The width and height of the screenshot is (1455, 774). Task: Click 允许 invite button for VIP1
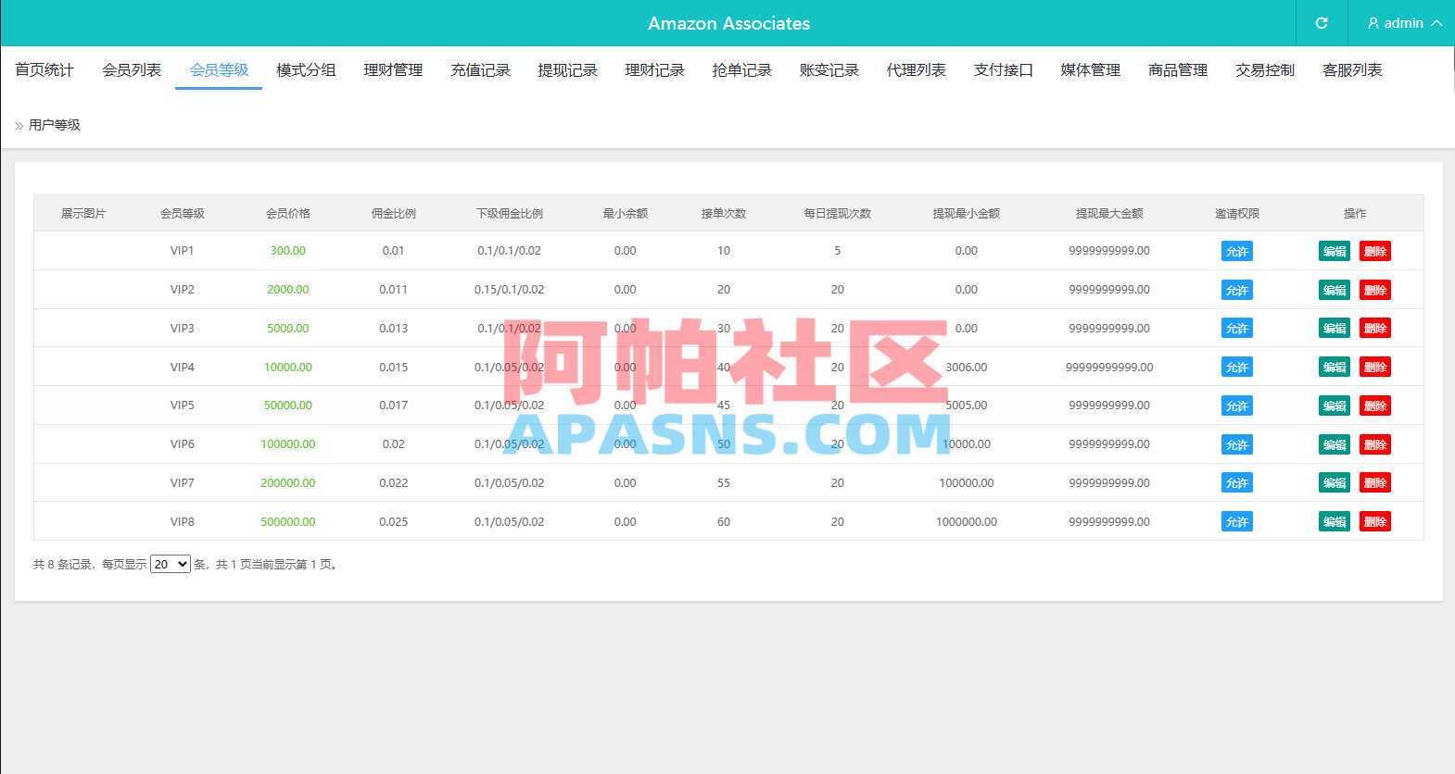pos(1237,251)
